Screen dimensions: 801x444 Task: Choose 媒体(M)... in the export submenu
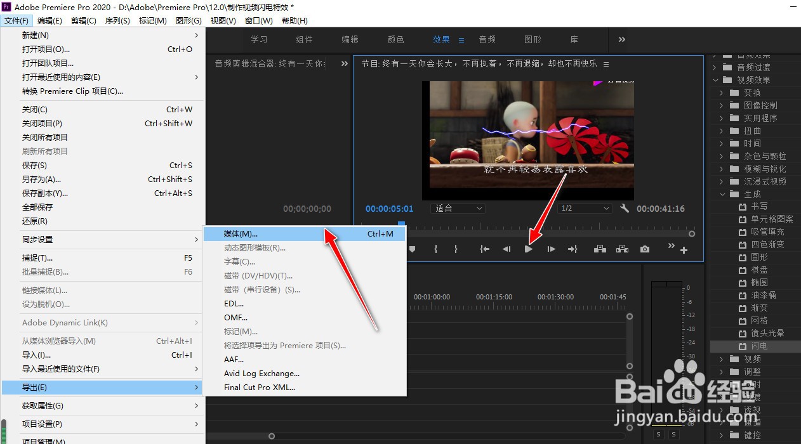pos(304,234)
